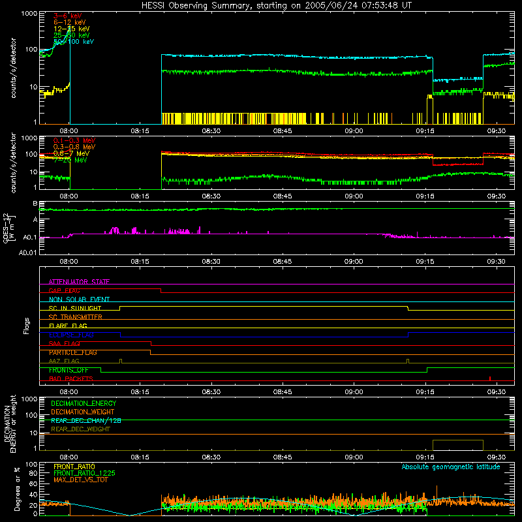The width and height of the screenshot is (522, 522).
Task: Click the FRONTS_OFF flag label
Action: tap(69, 370)
